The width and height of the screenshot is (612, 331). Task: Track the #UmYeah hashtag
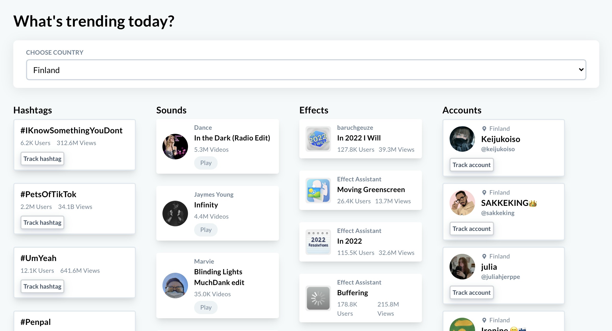click(42, 287)
